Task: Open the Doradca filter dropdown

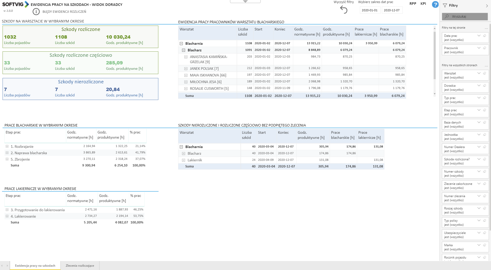Action: pyautogui.click(x=479, y=86)
